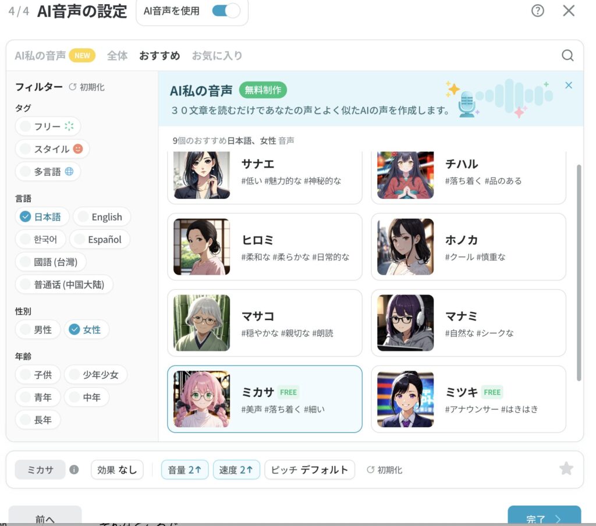Screen dimensions: 596x526
Task: Open the voice search magnifier icon
Action: pyautogui.click(x=567, y=55)
